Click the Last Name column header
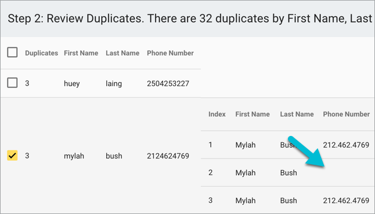Viewport: 375px width, 214px height. (x=122, y=53)
